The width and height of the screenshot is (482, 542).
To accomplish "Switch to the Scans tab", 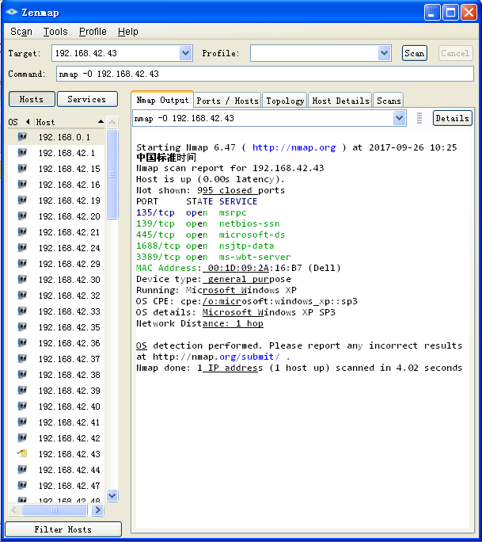I will (x=389, y=101).
